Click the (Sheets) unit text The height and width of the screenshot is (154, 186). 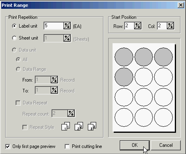pyautogui.click(x=81, y=39)
